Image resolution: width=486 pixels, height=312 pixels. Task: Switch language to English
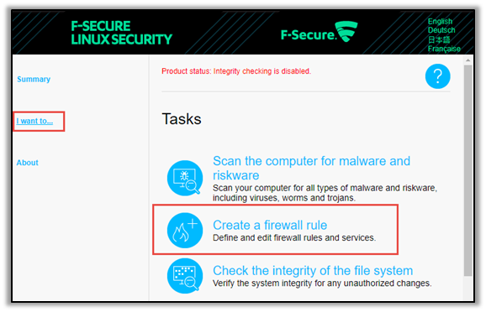point(440,21)
